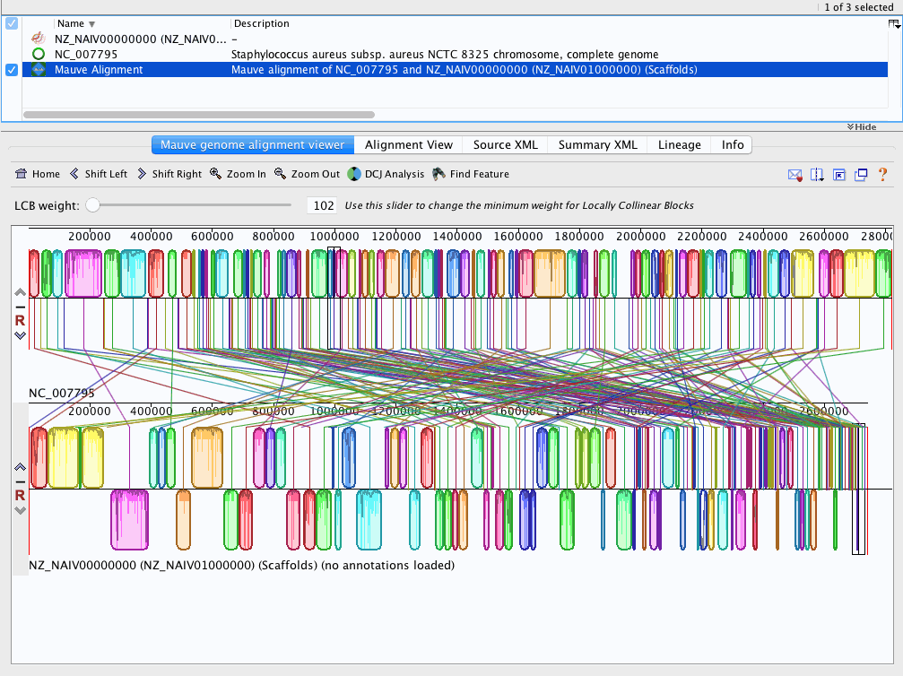Click the Mauve Alignment document icon
Viewport: 903px width, 676px height.
pos(39,70)
